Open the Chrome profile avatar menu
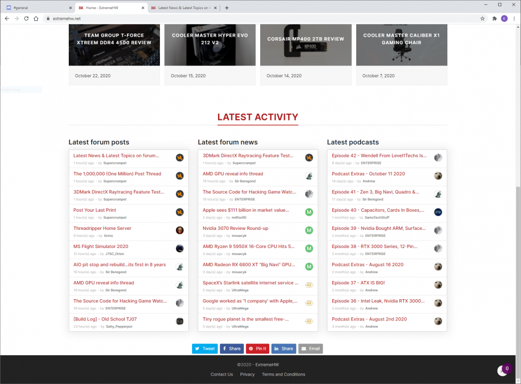521x384 pixels. pyautogui.click(x=504, y=18)
